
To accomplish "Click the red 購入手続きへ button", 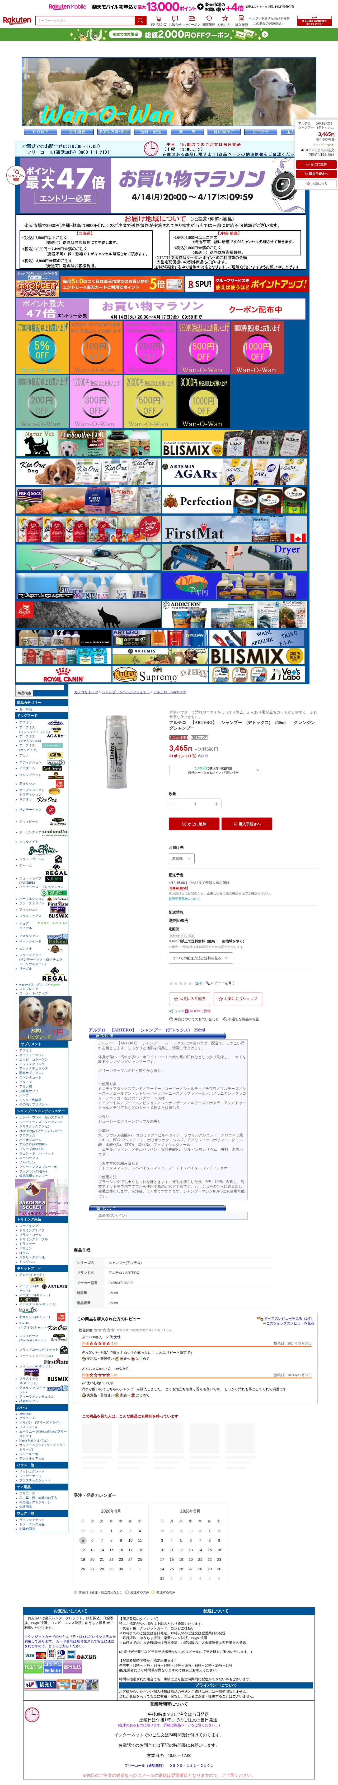I will click(247, 824).
